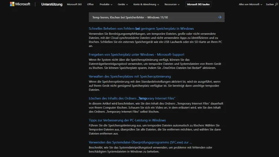Click description text 'Verwenden Sie Bereinigungsempfehlungen'
The width and height of the screenshot is (279, 157).
[x=155, y=40]
